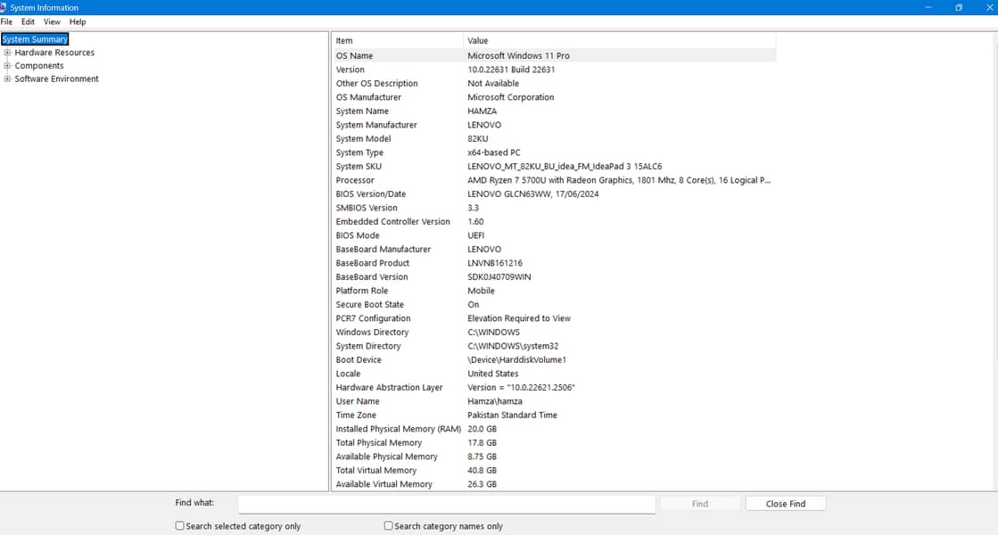Image resolution: width=998 pixels, height=535 pixels.
Task: Select System Summary in the tree
Action: (35, 39)
